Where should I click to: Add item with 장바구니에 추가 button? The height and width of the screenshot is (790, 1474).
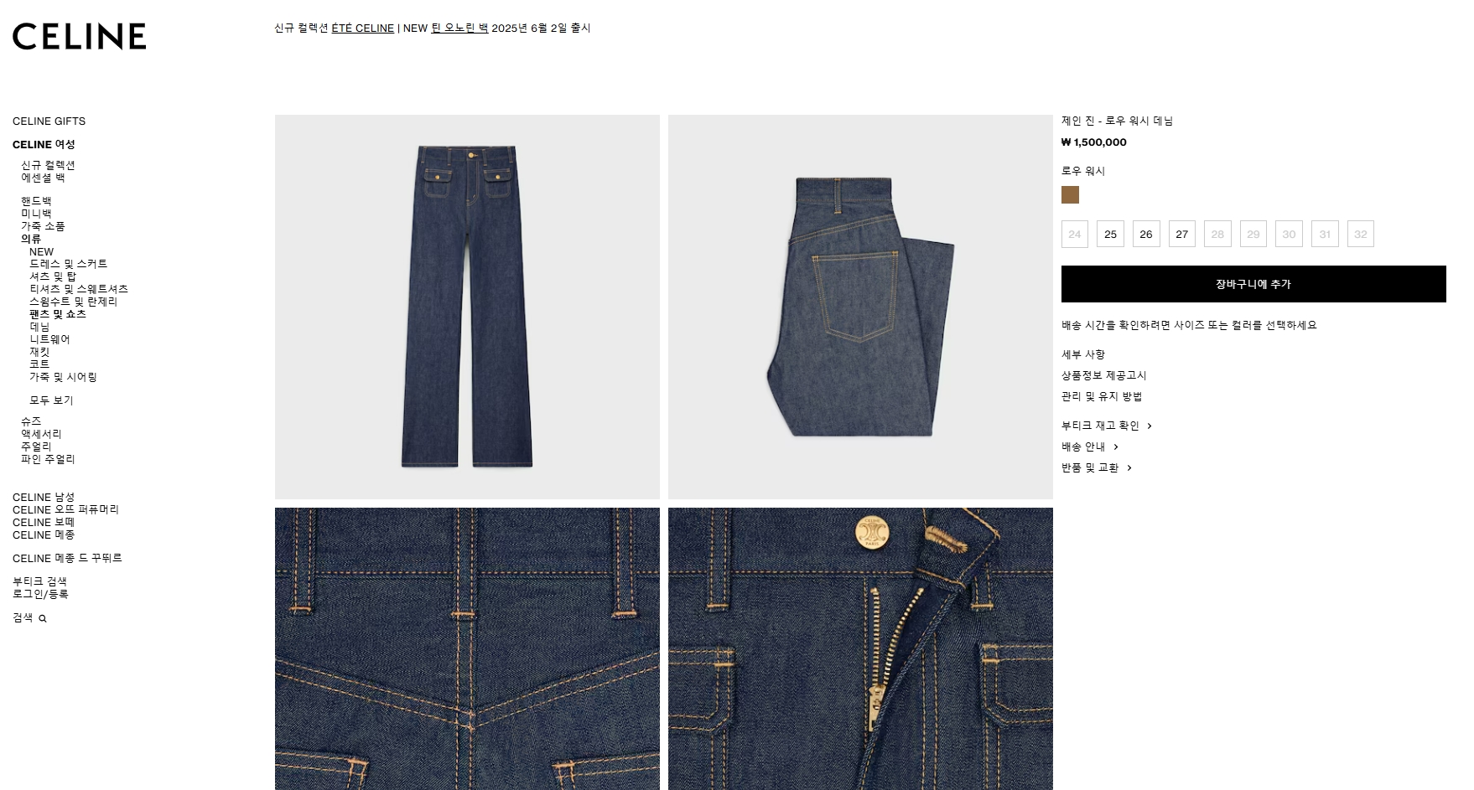(1253, 284)
